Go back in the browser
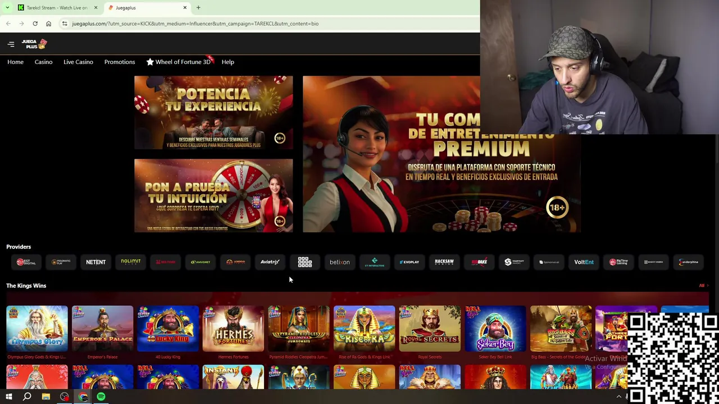The image size is (719, 404). point(8,24)
